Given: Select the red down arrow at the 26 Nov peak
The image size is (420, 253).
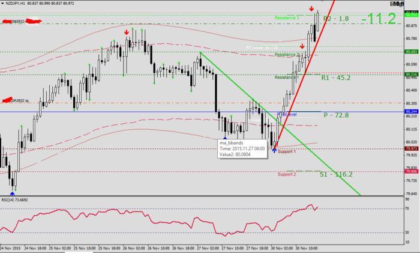Looking at the screenshot, I should click(127, 32).
